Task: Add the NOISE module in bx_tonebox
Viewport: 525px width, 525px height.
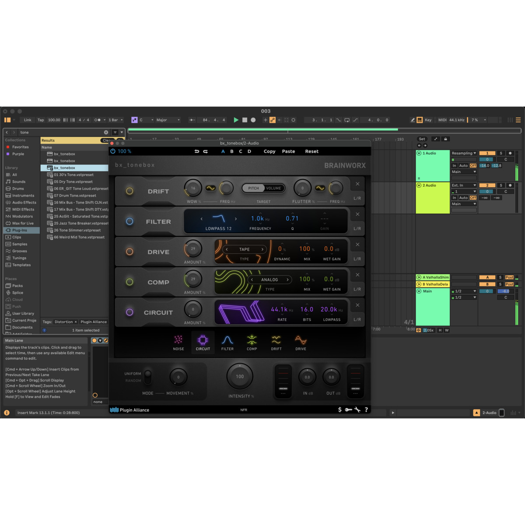Action: [x=178, y=343]
